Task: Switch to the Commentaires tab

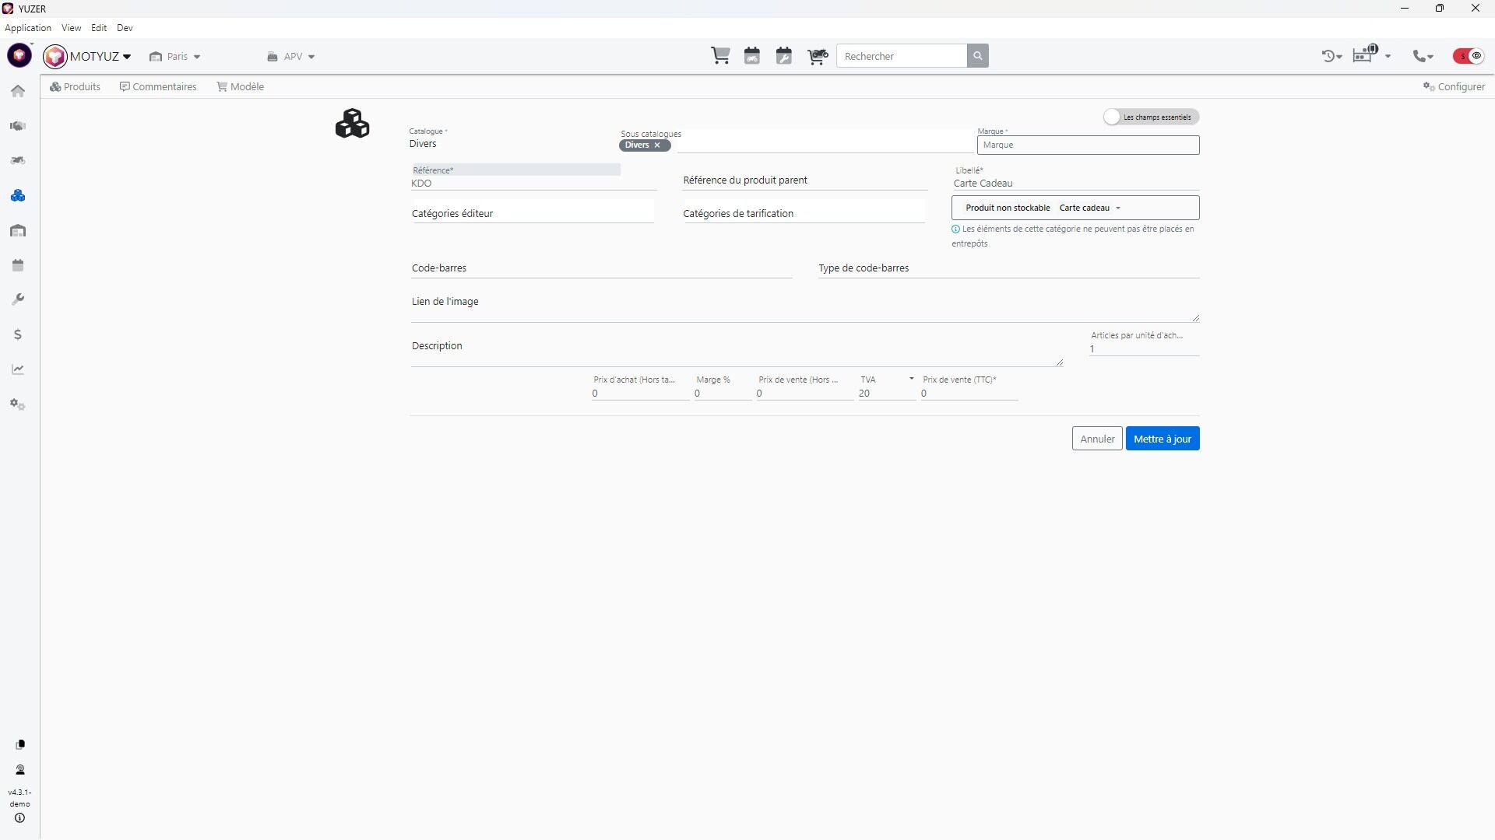Action: (158, 87)
